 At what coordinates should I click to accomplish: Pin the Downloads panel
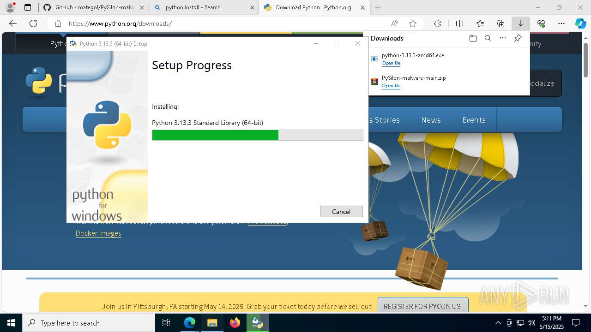[x=518, y=38]
